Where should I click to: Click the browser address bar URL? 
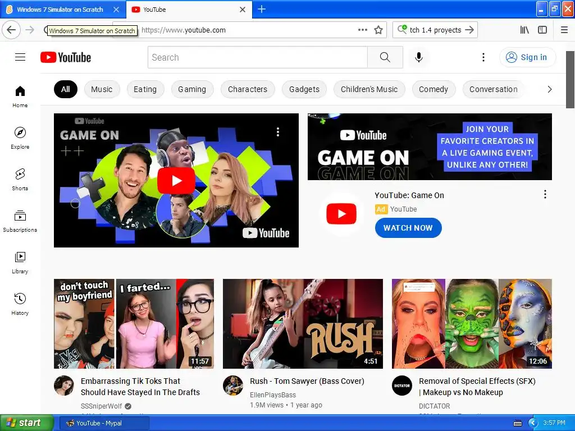[184, 30]
